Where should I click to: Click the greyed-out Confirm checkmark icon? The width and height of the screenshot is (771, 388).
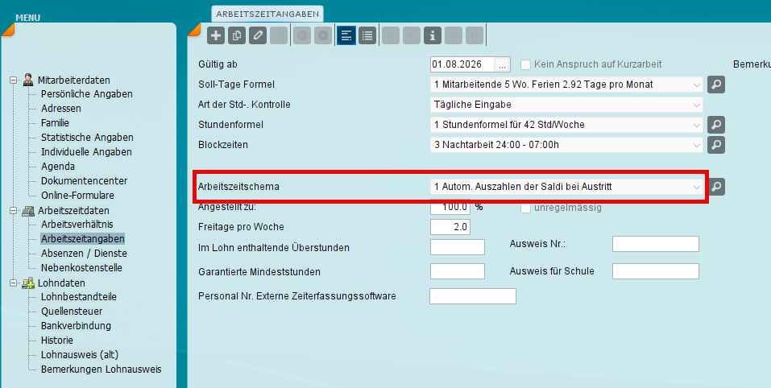[x=302, y=36]
